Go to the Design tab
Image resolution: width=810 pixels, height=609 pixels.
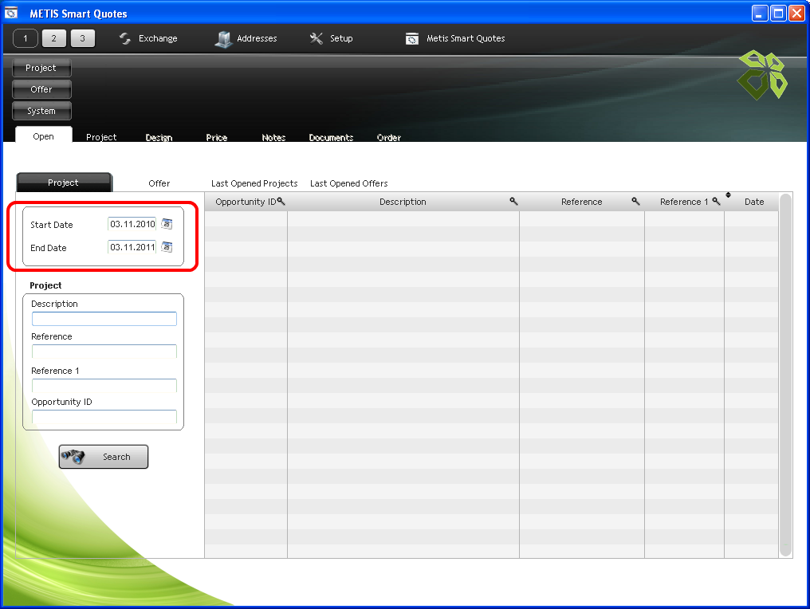[159, 137]
